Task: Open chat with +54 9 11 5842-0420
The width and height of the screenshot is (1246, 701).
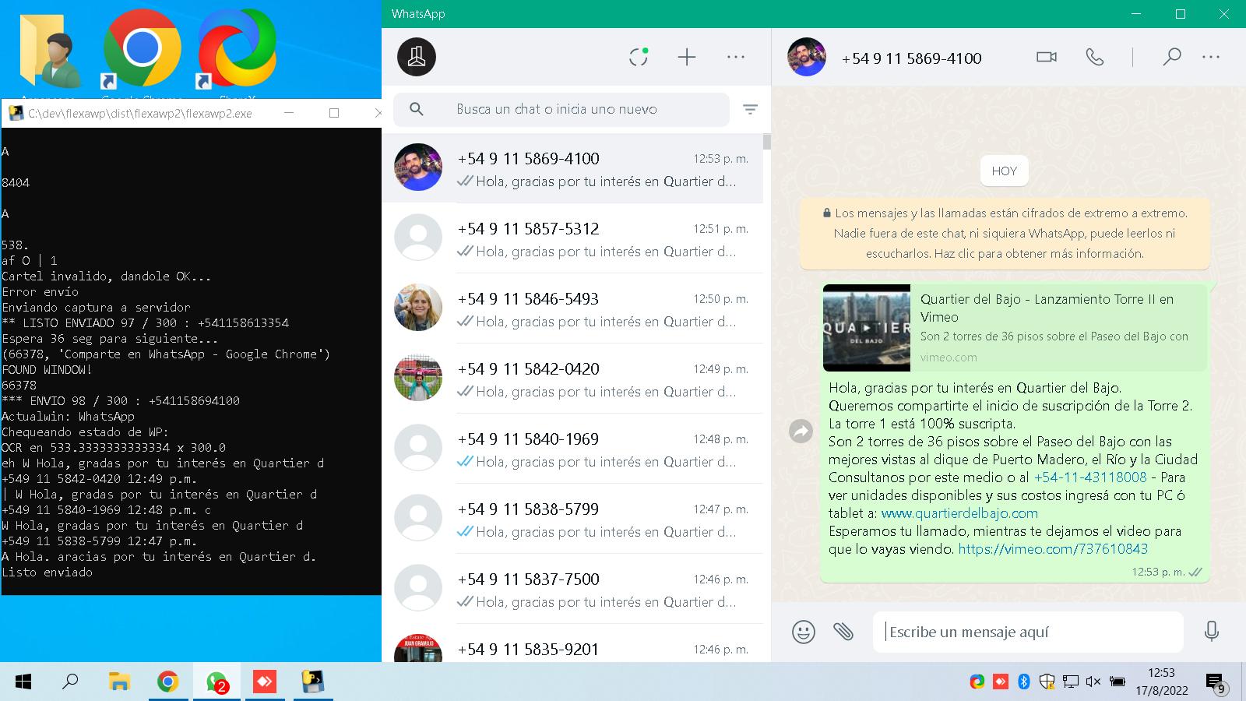Action: coord(572,379)
